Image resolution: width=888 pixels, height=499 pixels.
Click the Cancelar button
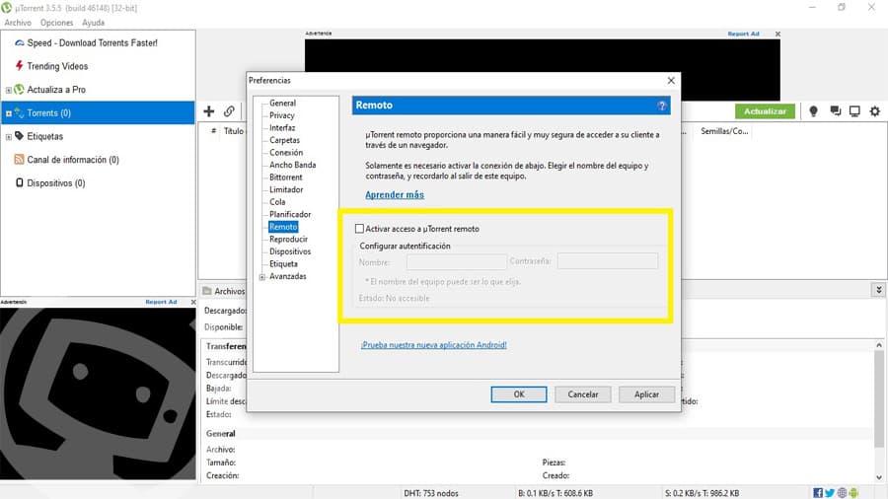click(x=583, y=394)
